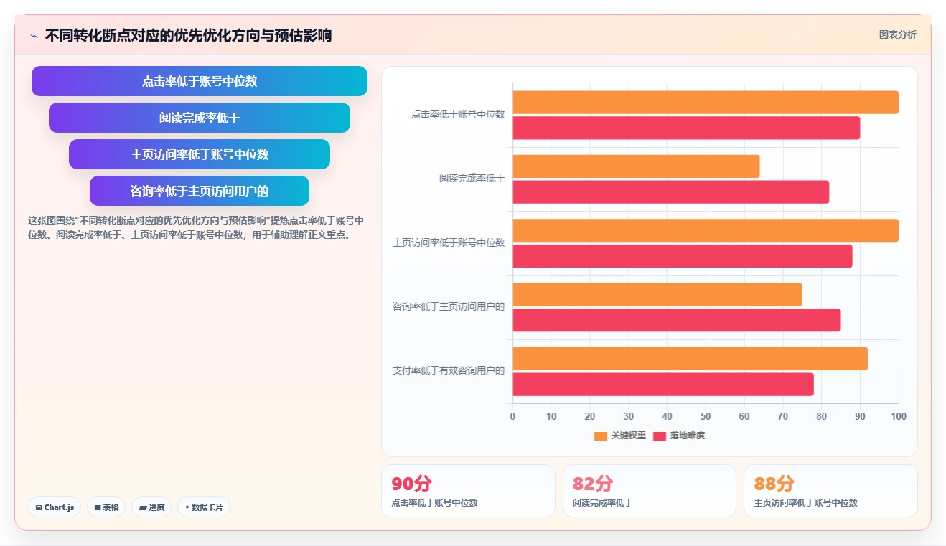Click the 进度 tag chip
The height and width of the screenshot is (546, 946).
pyautogui.click(x=151, y=507)
